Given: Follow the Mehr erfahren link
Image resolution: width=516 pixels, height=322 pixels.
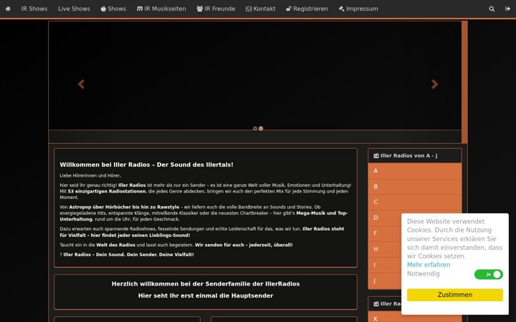Looking at the screenshot, I should click(429, 265).
